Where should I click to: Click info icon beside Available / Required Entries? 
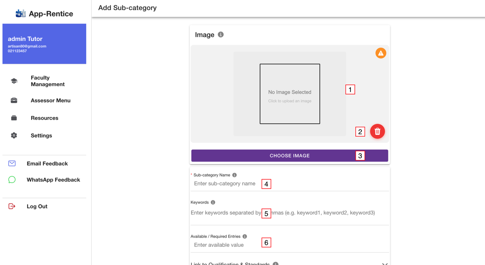[245, 237]
